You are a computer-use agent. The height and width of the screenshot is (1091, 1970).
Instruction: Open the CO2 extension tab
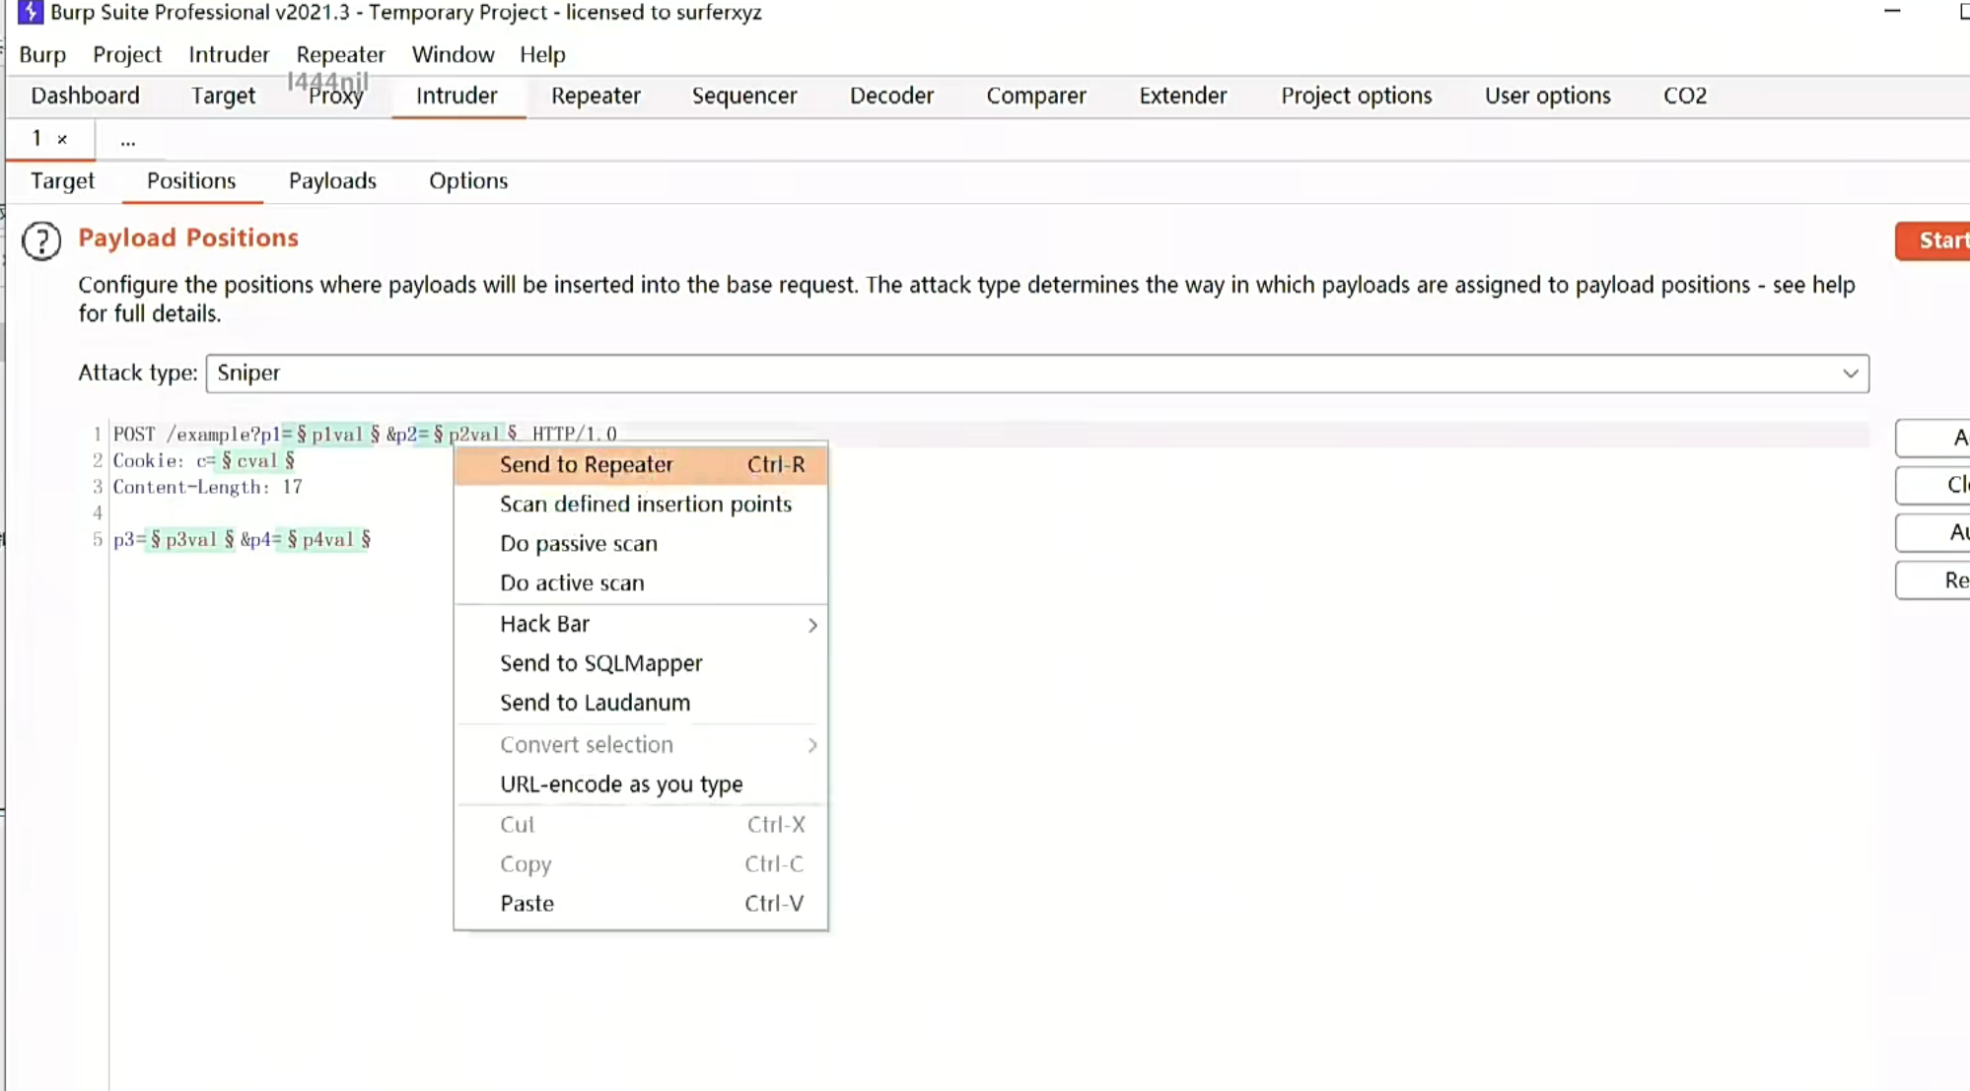tap(1684, 96)
